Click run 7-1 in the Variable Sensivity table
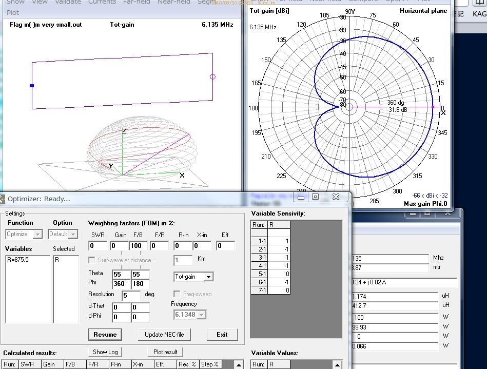This screenshot has height=369, width=487. click(270, 290)
